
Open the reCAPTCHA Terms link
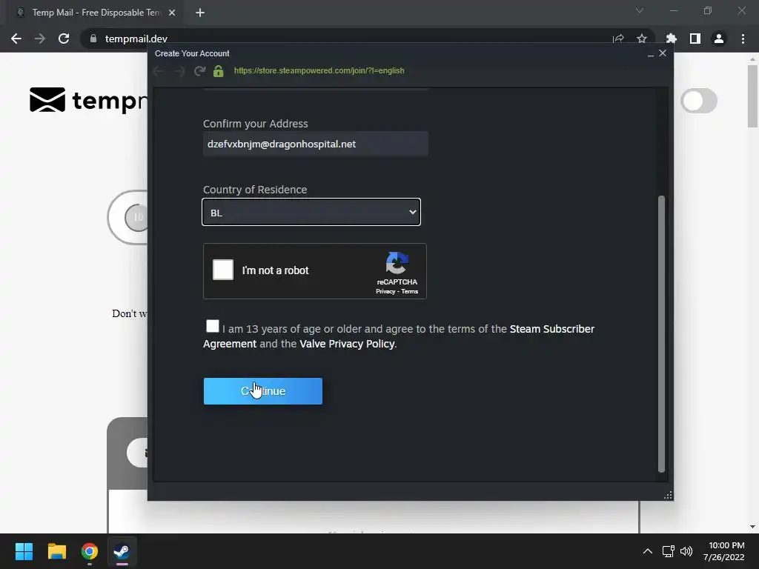click(x=409, y=291)
